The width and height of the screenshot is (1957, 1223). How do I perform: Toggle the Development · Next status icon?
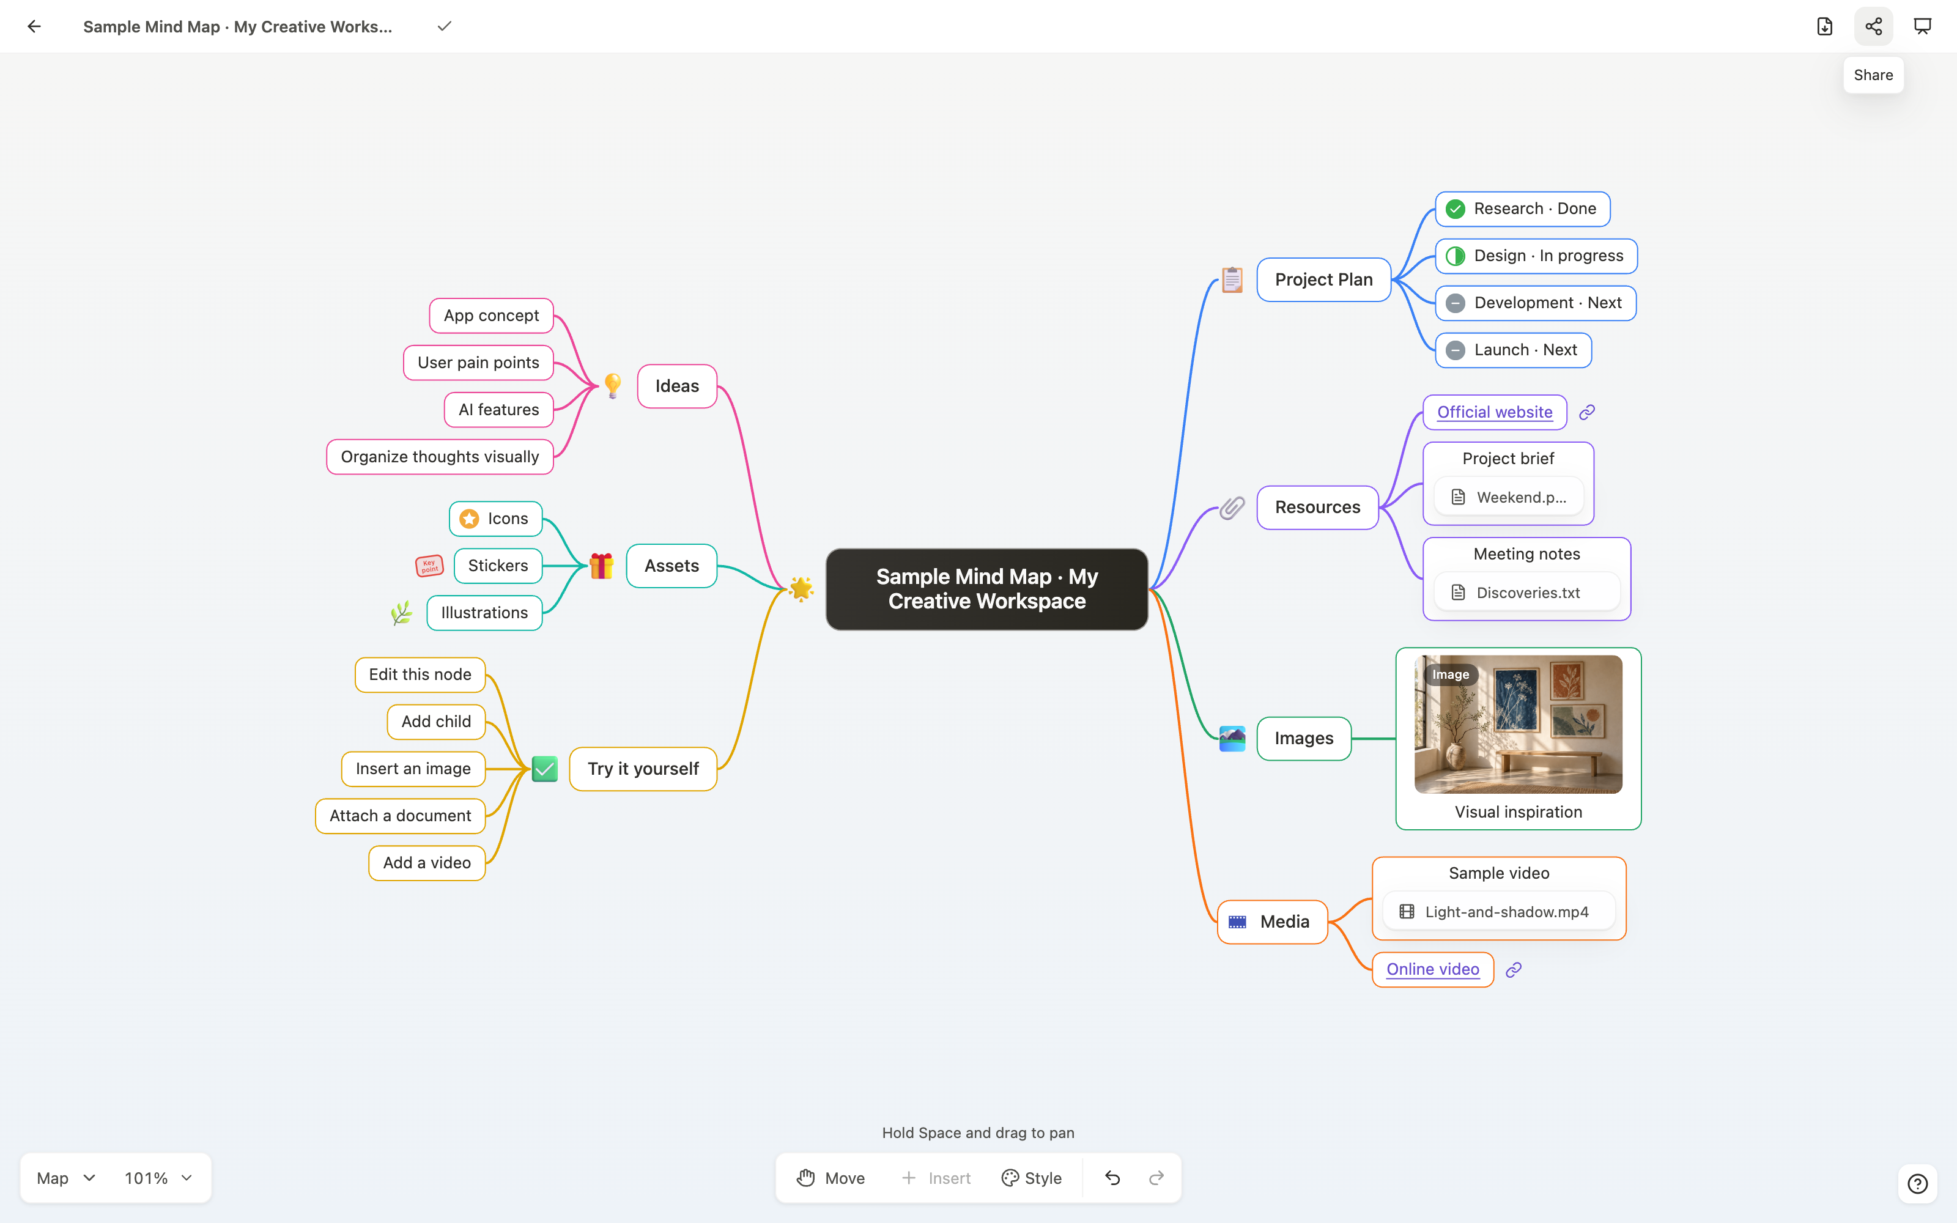pyautogui.click(x=1455, y=303)
